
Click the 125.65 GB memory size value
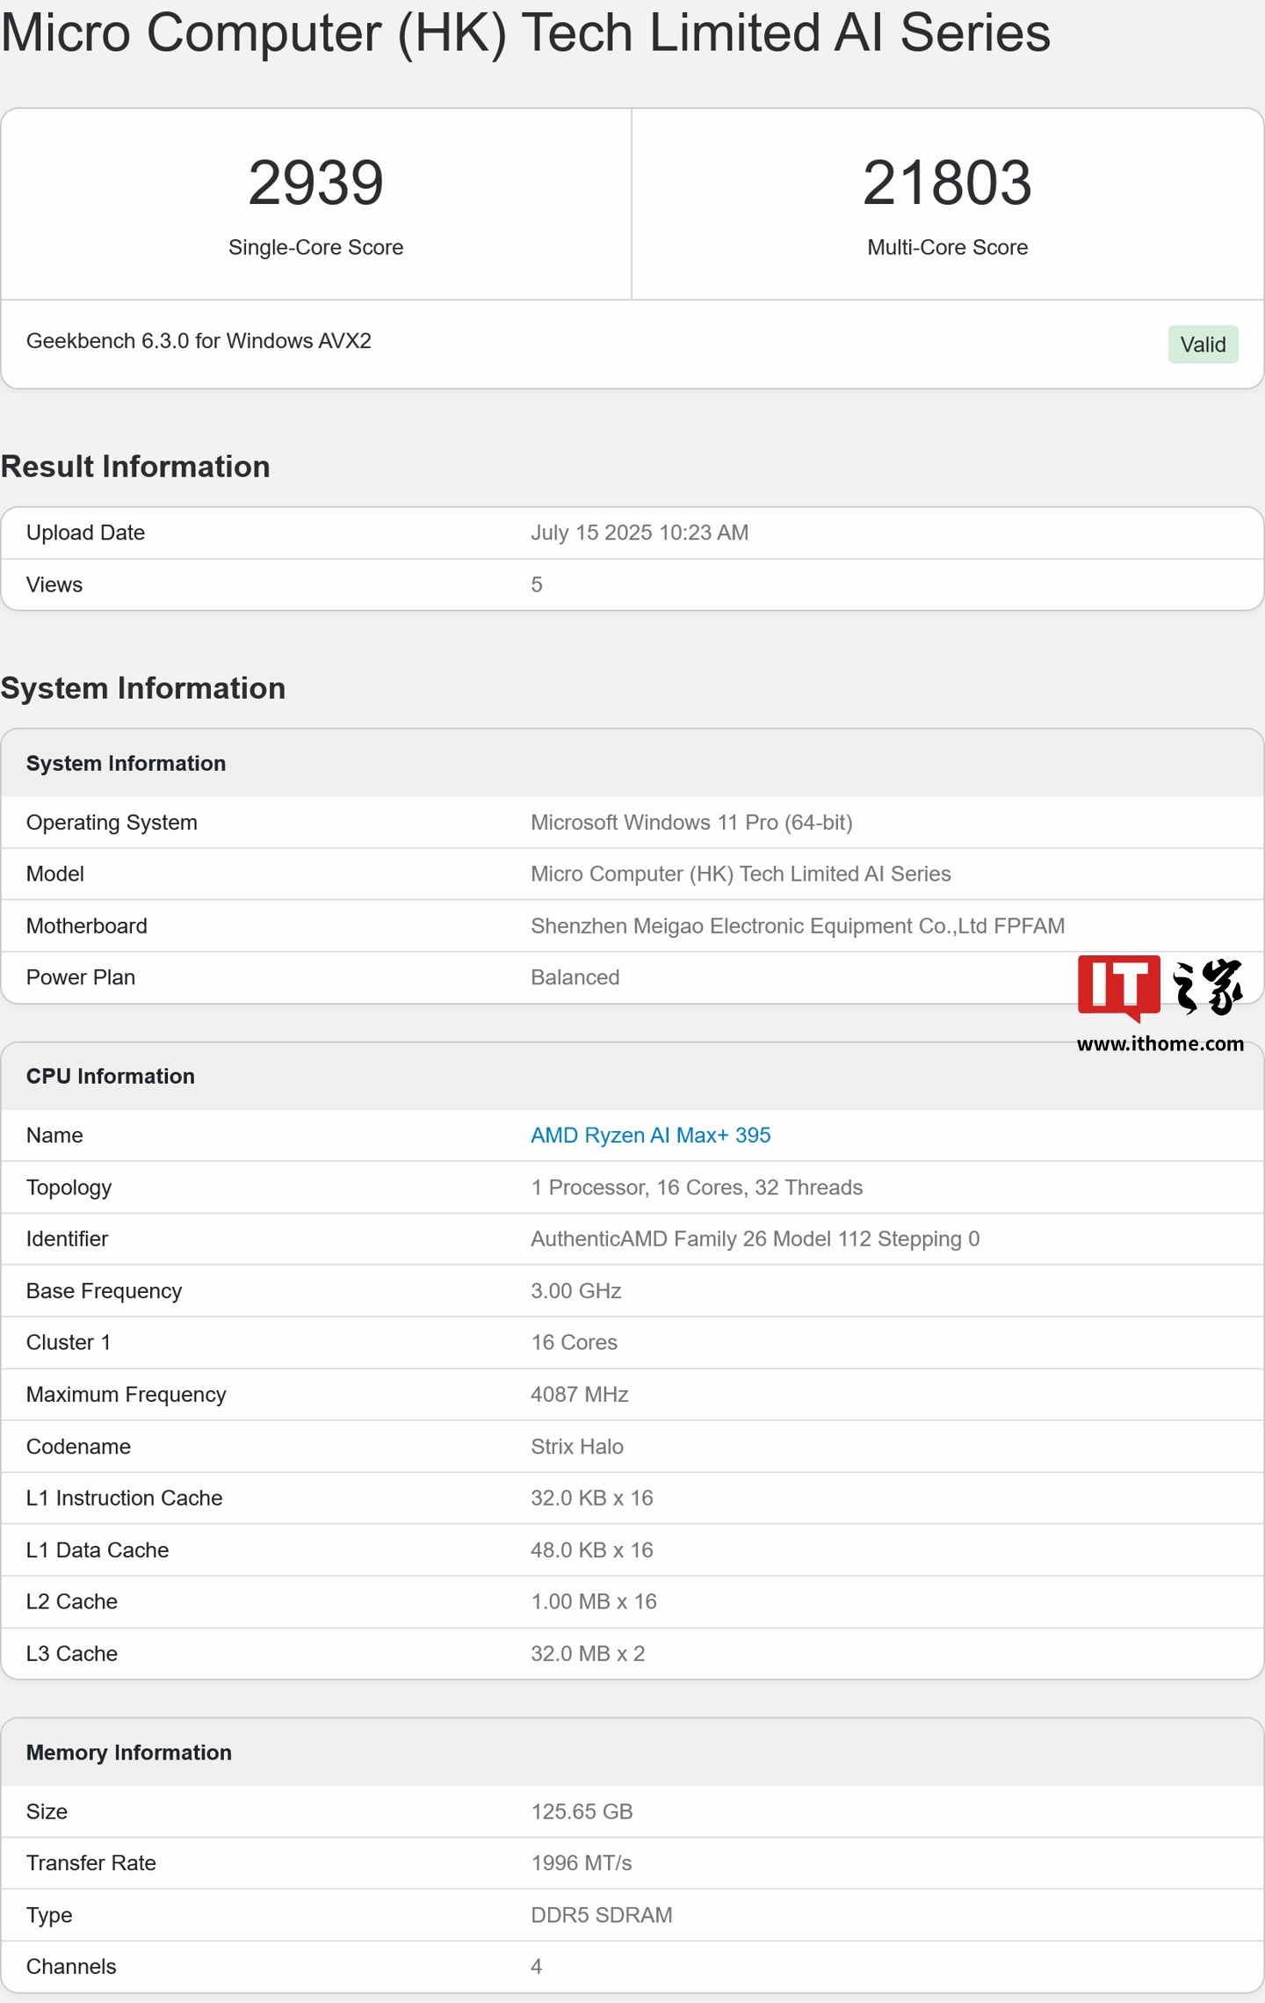pos(582,1811)
